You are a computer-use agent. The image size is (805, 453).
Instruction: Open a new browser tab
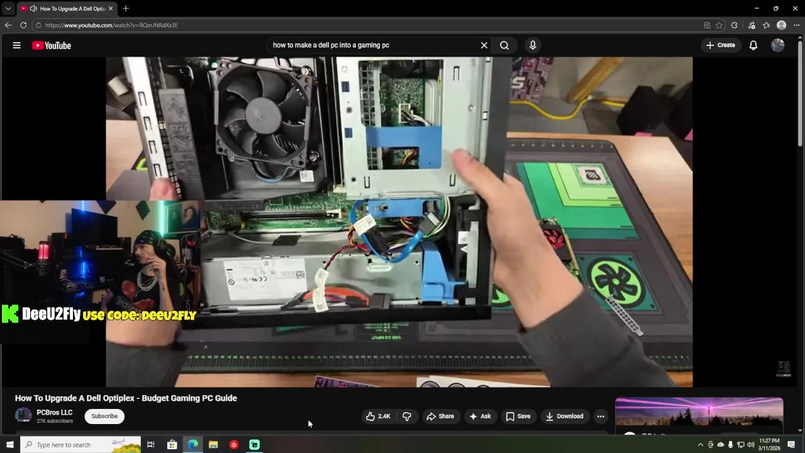click(126, 9)
